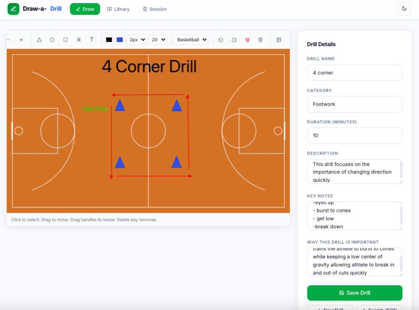The height and width of the screenshot is (310, 419).
Task: Select the right vertical red arrow
Action: pyautogui.click(x=189, y=132)
